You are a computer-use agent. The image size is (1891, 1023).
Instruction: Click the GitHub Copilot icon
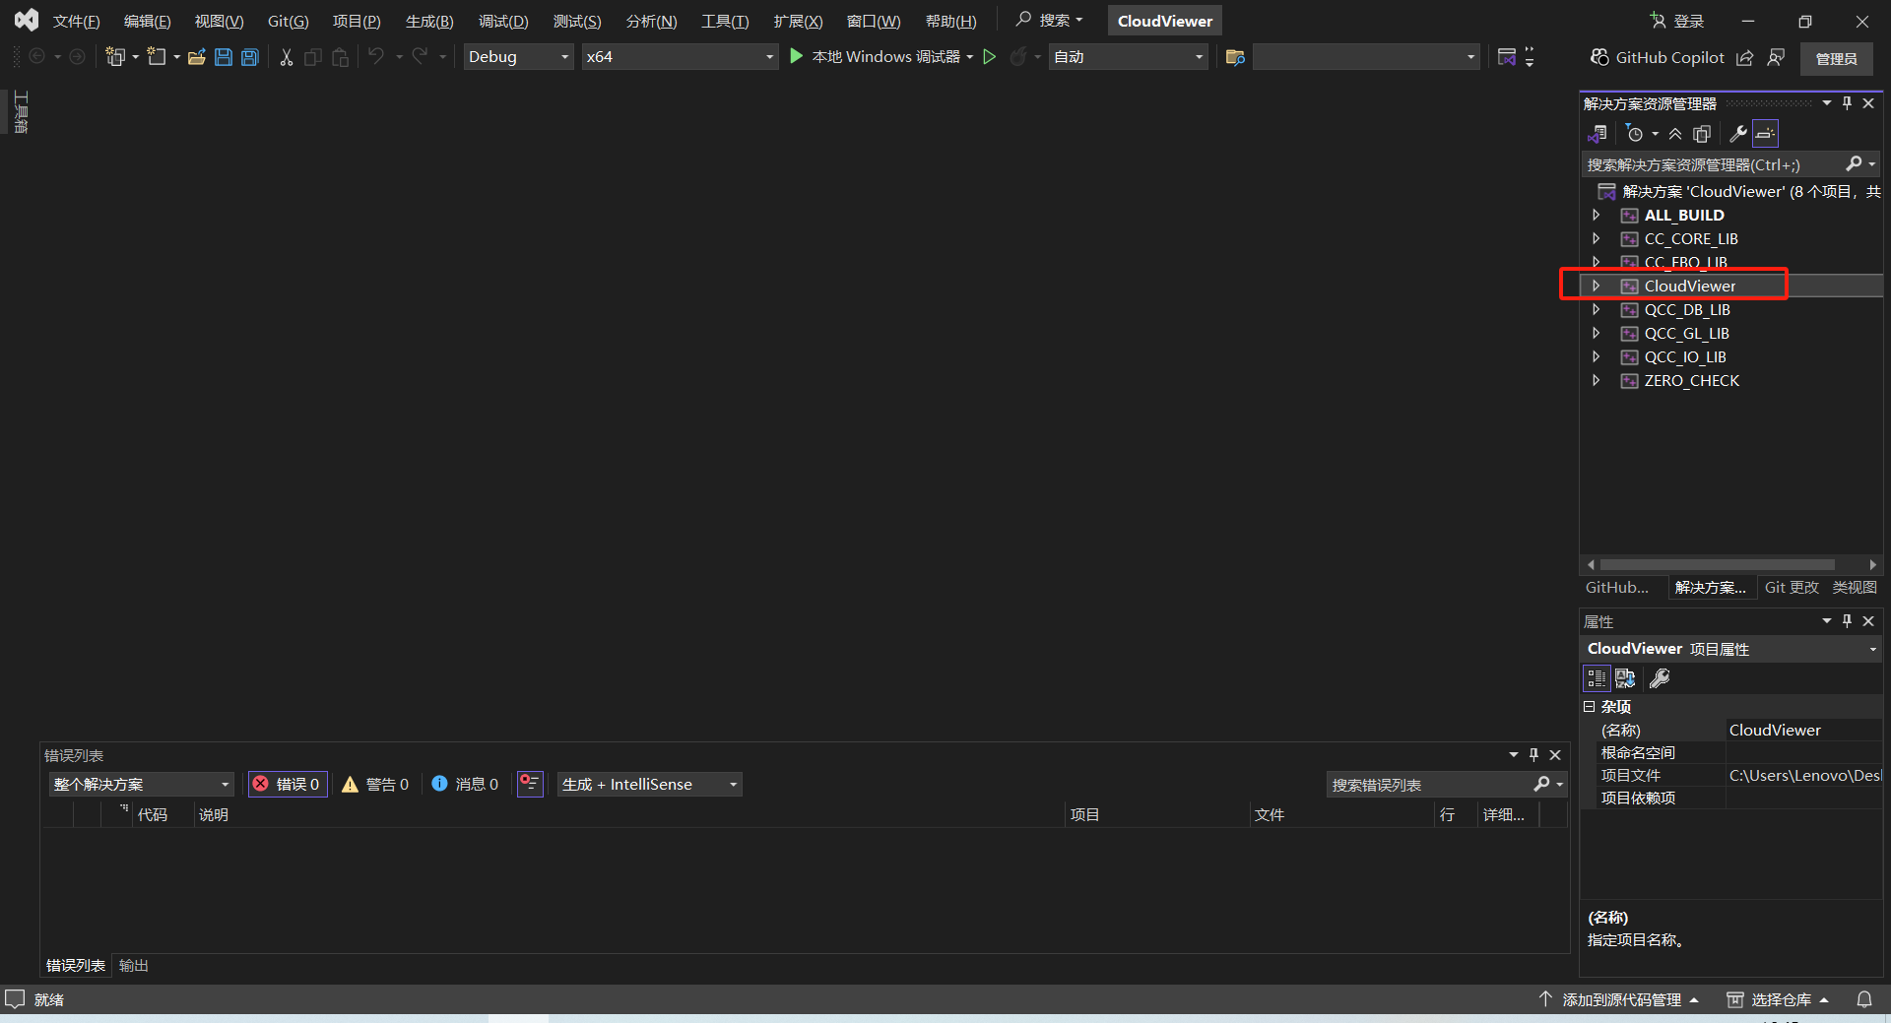point(1598,57)
